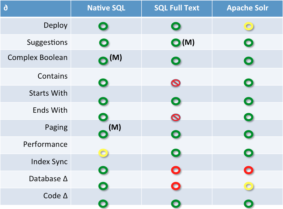Select green circle for Apache Solr Code Δ

[x=248, y=204]
